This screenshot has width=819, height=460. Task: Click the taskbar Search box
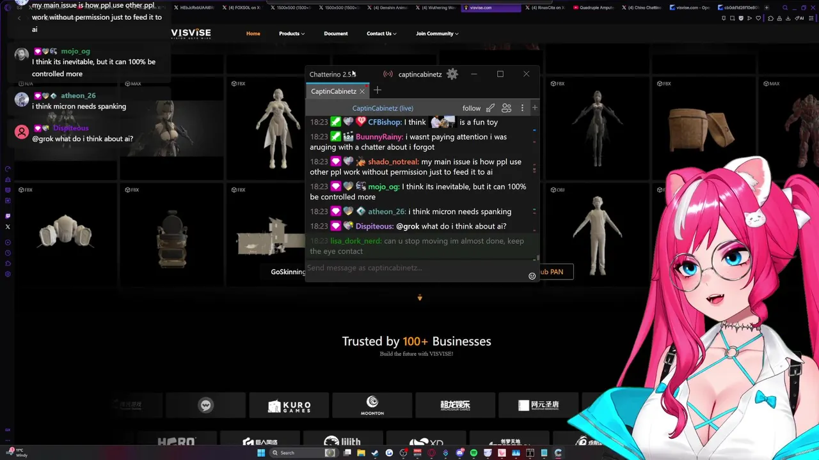pos(303,453)
